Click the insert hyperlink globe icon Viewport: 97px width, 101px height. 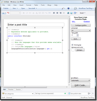point(68,13)
